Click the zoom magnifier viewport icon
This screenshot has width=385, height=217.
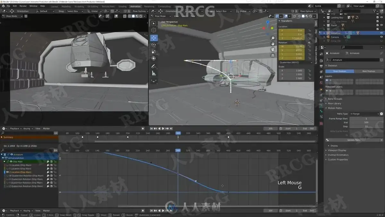273,38
